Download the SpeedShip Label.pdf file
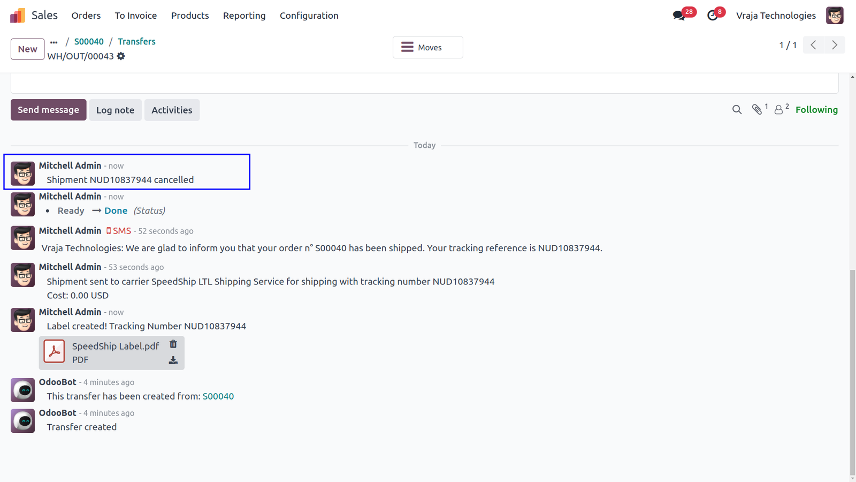 pyautogui.click(x=173, y=360)
